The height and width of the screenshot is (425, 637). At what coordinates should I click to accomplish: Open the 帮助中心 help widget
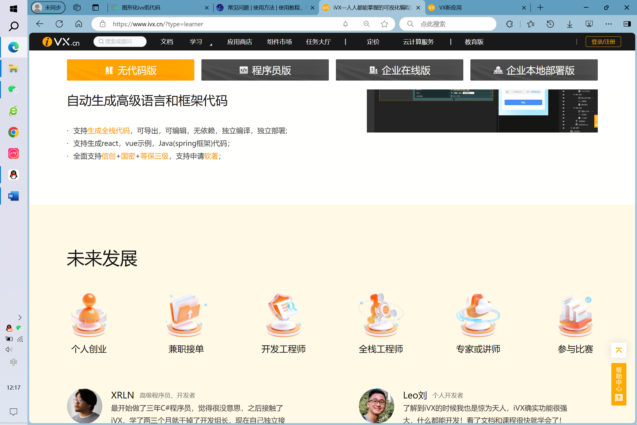[619, 384]
